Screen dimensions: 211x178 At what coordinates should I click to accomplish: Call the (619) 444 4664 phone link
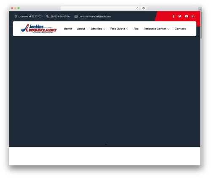[60, 16]
